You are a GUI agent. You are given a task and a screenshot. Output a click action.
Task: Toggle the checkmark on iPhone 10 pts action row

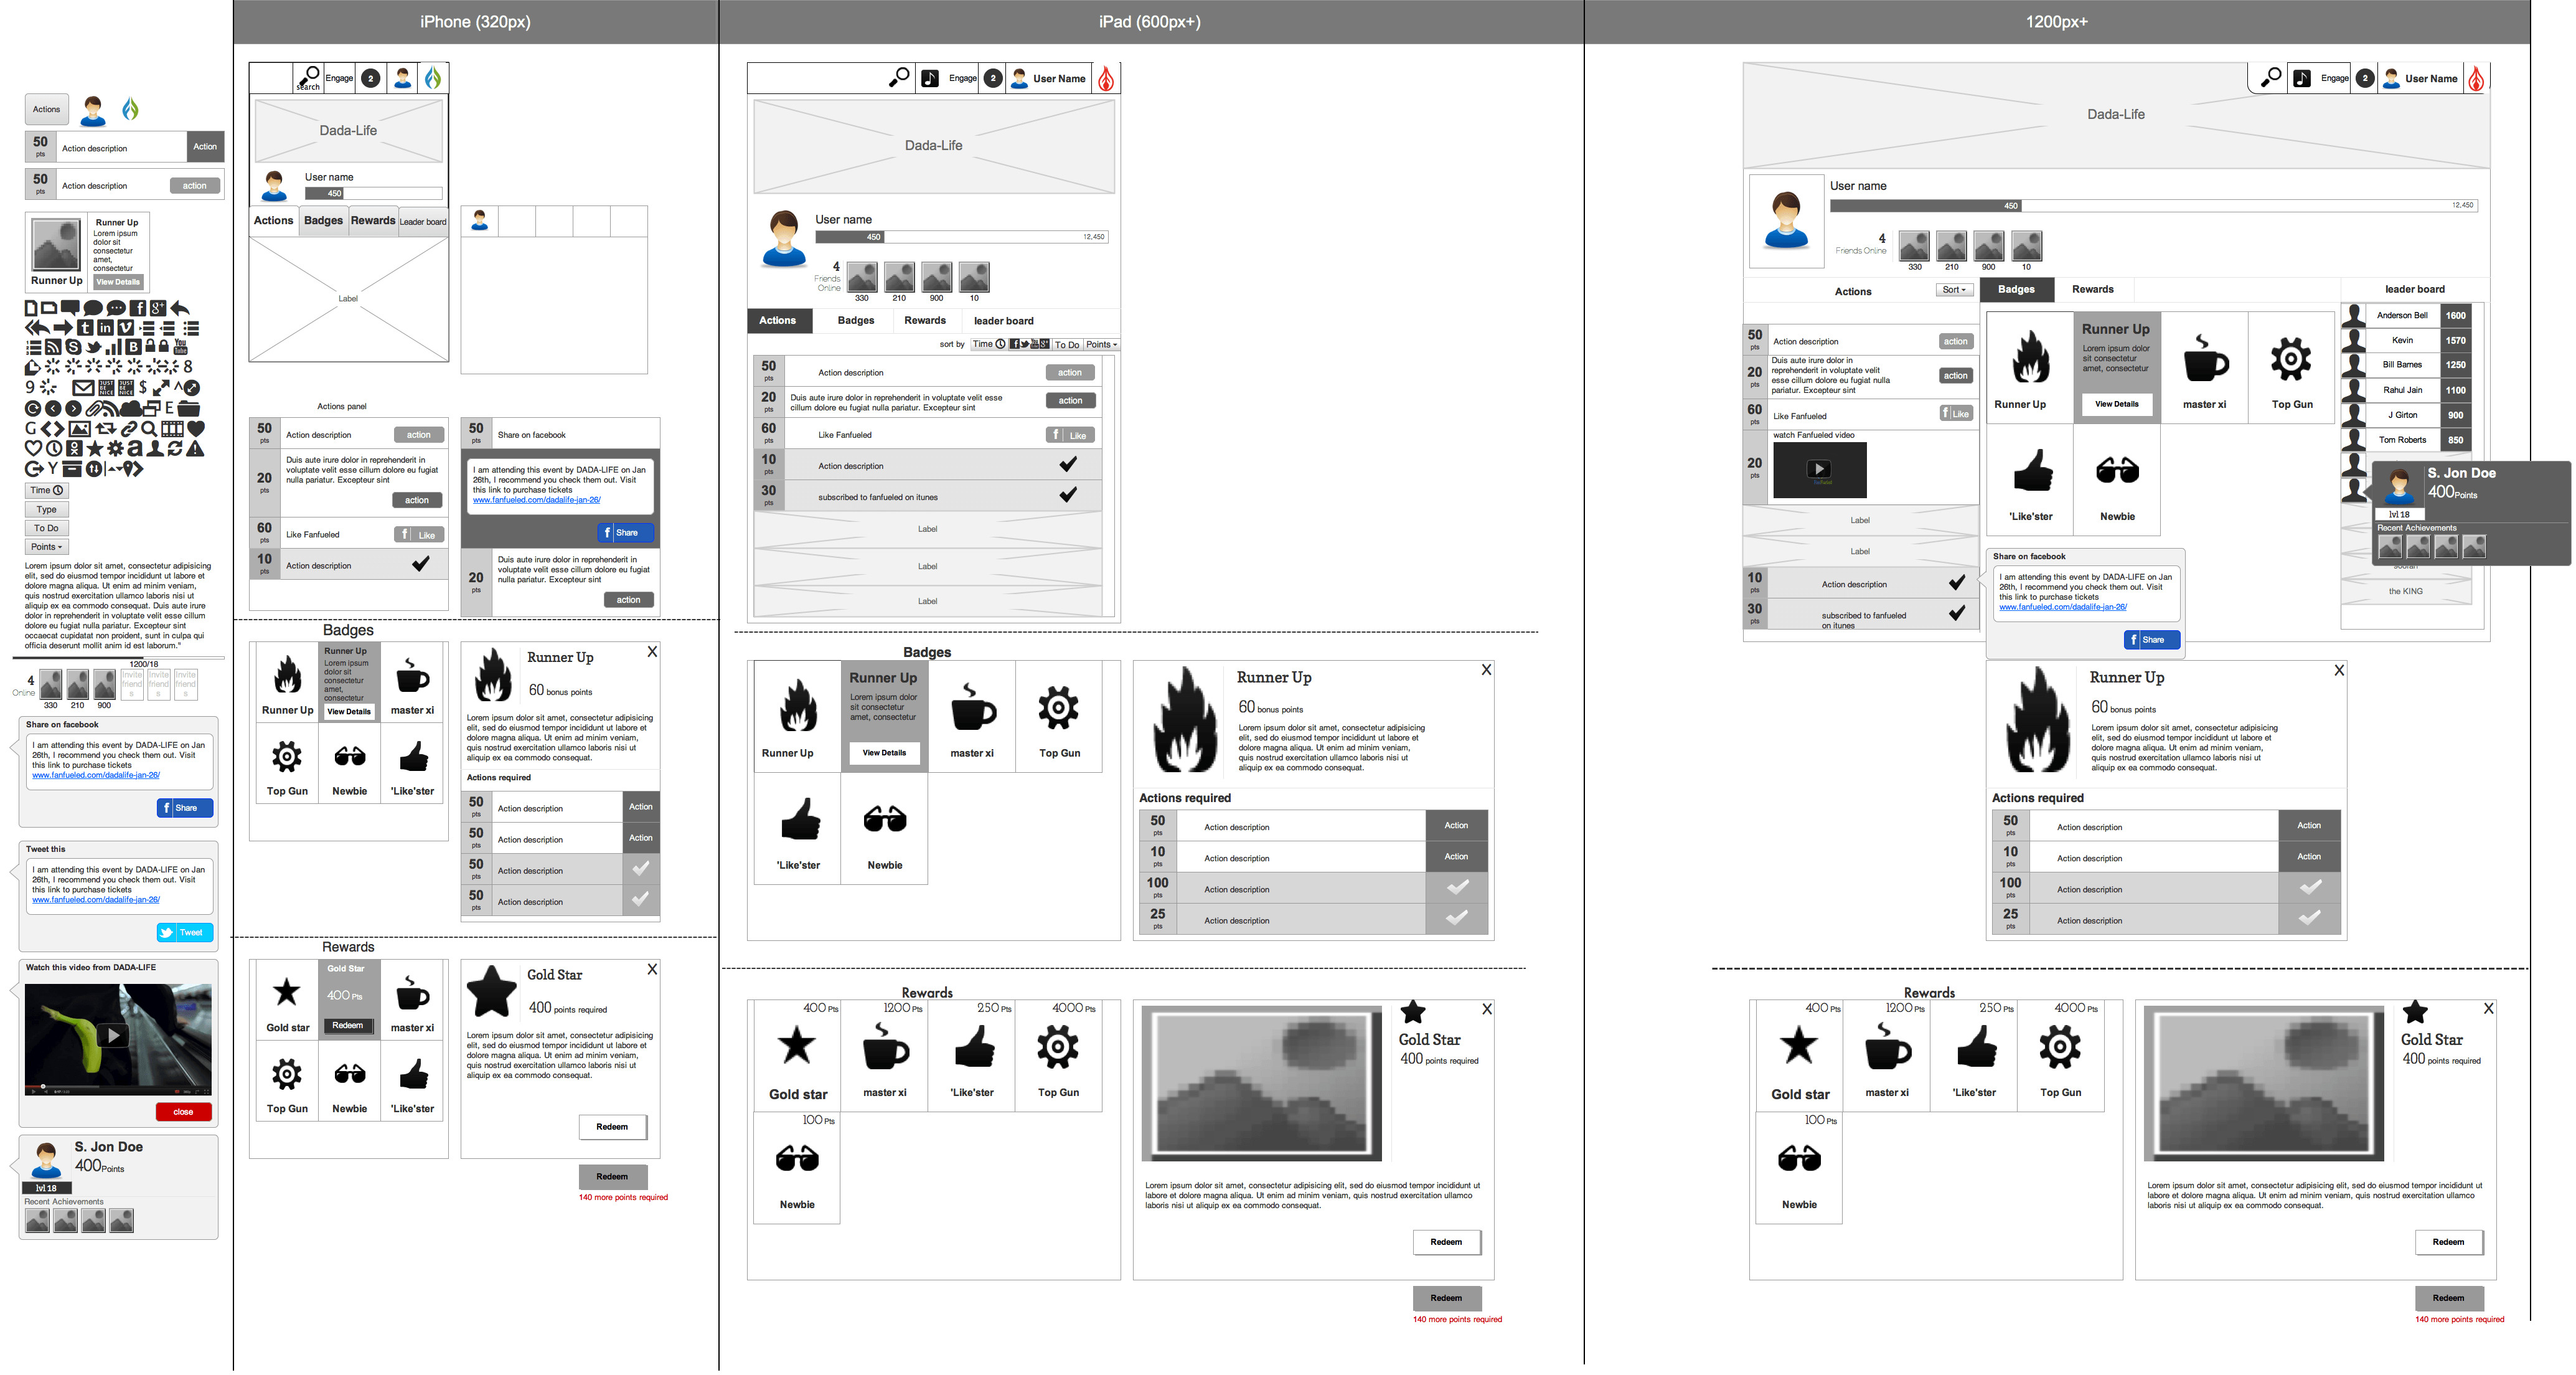click(421, 564)
